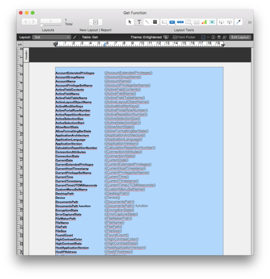Select the Text tool
This screenshot has height=279, width=270.
[139, 22]
